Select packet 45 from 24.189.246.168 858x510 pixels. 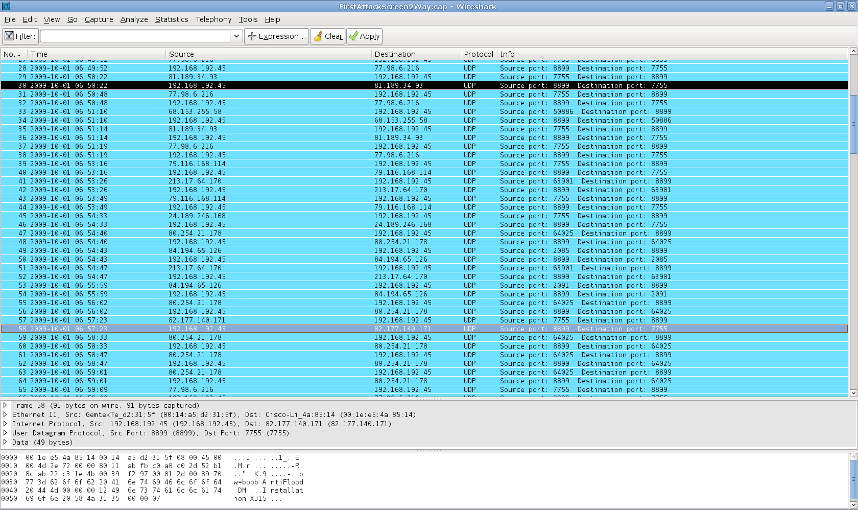click(424, 216)
